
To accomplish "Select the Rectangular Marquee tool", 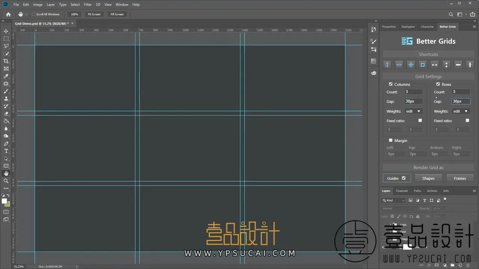I will 6,39.
